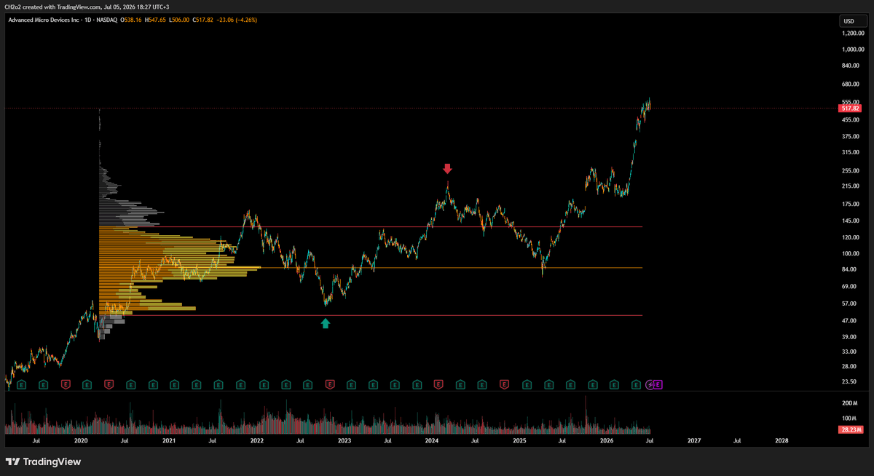The image size is (874, 476).
Task: Click the 1,200.00 price axis label
Action: click(x=852, y=33)
